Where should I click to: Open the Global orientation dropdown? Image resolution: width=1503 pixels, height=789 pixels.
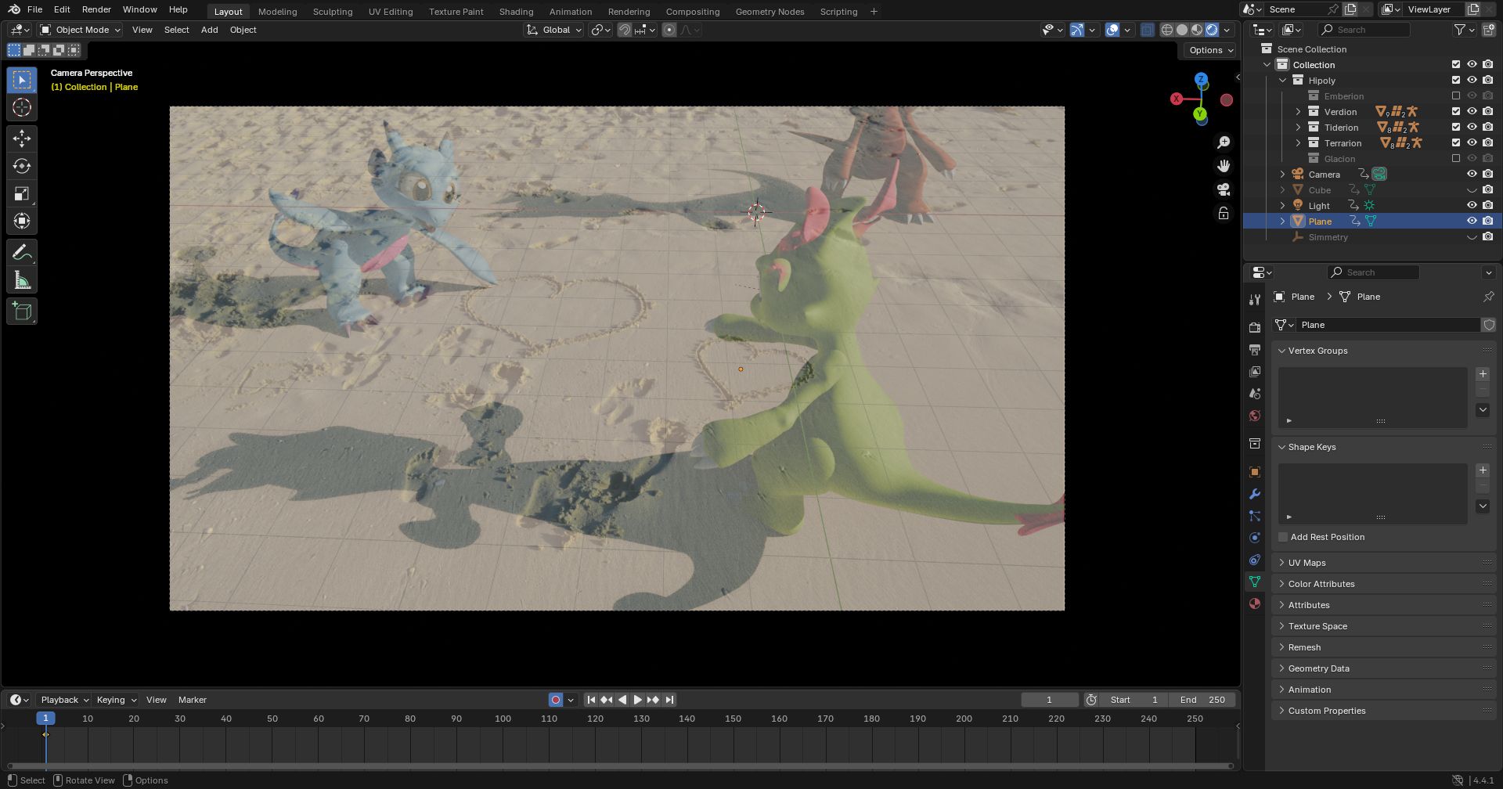[554, 30]
